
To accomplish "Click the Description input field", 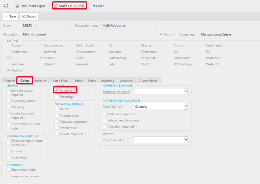I will click(x=89, y=34).
